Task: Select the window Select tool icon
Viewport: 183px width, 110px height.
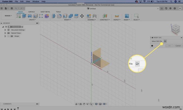Action: pyautogui.click(x=137, y=16)
